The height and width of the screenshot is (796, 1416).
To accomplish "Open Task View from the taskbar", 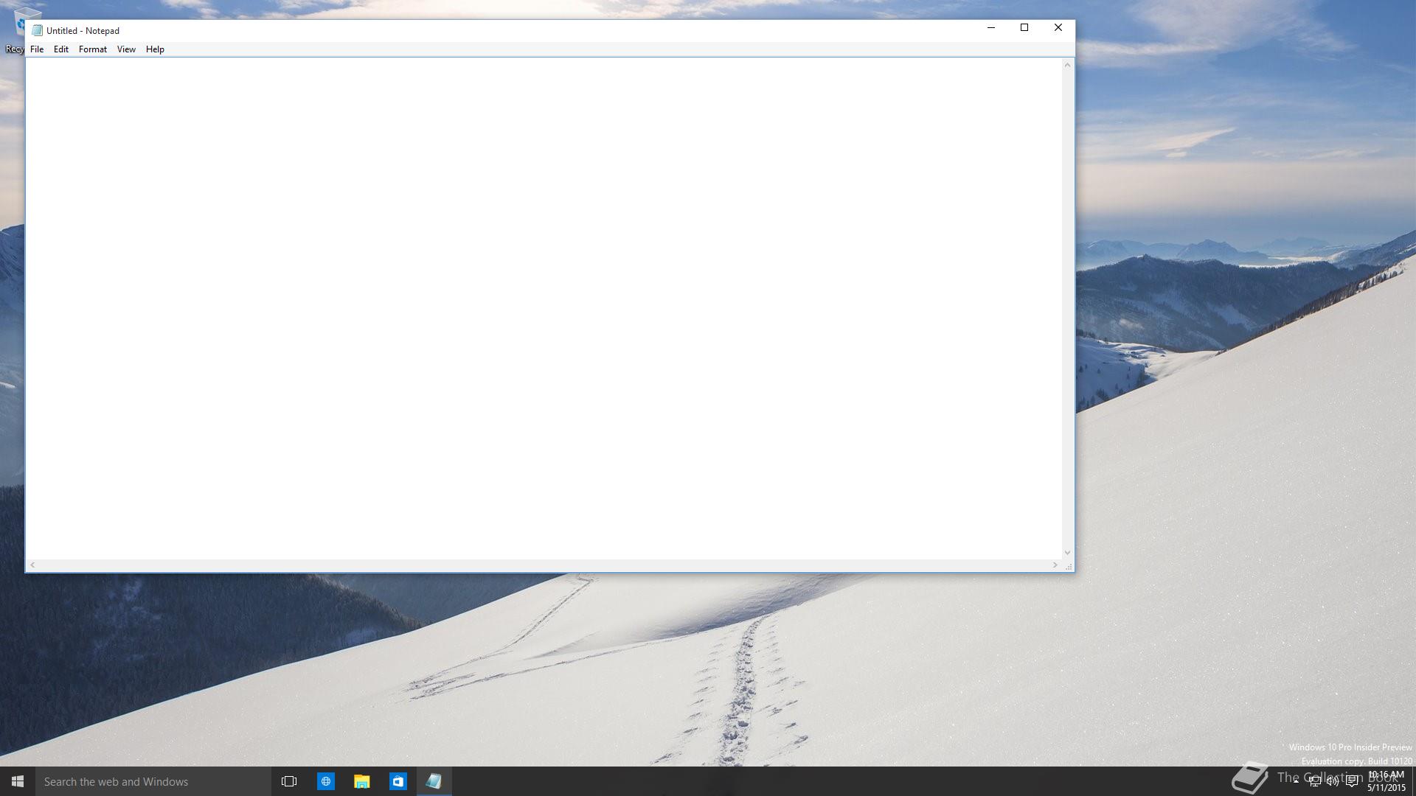I will [x=289, y=781].
